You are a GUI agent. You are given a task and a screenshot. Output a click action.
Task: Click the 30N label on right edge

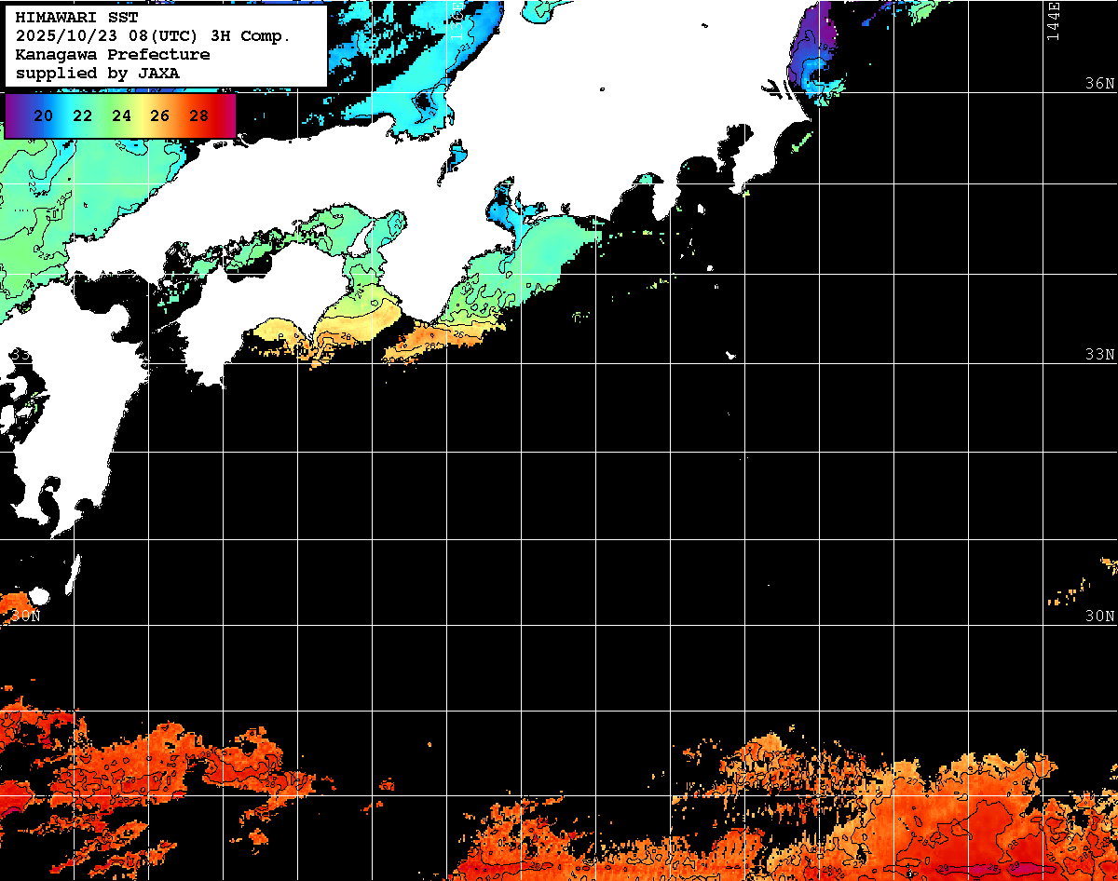(1099, 617)
